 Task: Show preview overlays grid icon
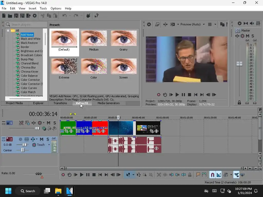[x=210, y=24]
